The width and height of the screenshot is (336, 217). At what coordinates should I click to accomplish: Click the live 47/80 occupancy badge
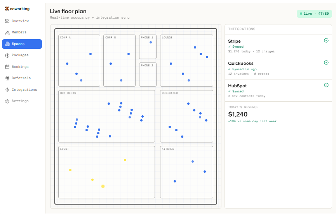(314, 14)
